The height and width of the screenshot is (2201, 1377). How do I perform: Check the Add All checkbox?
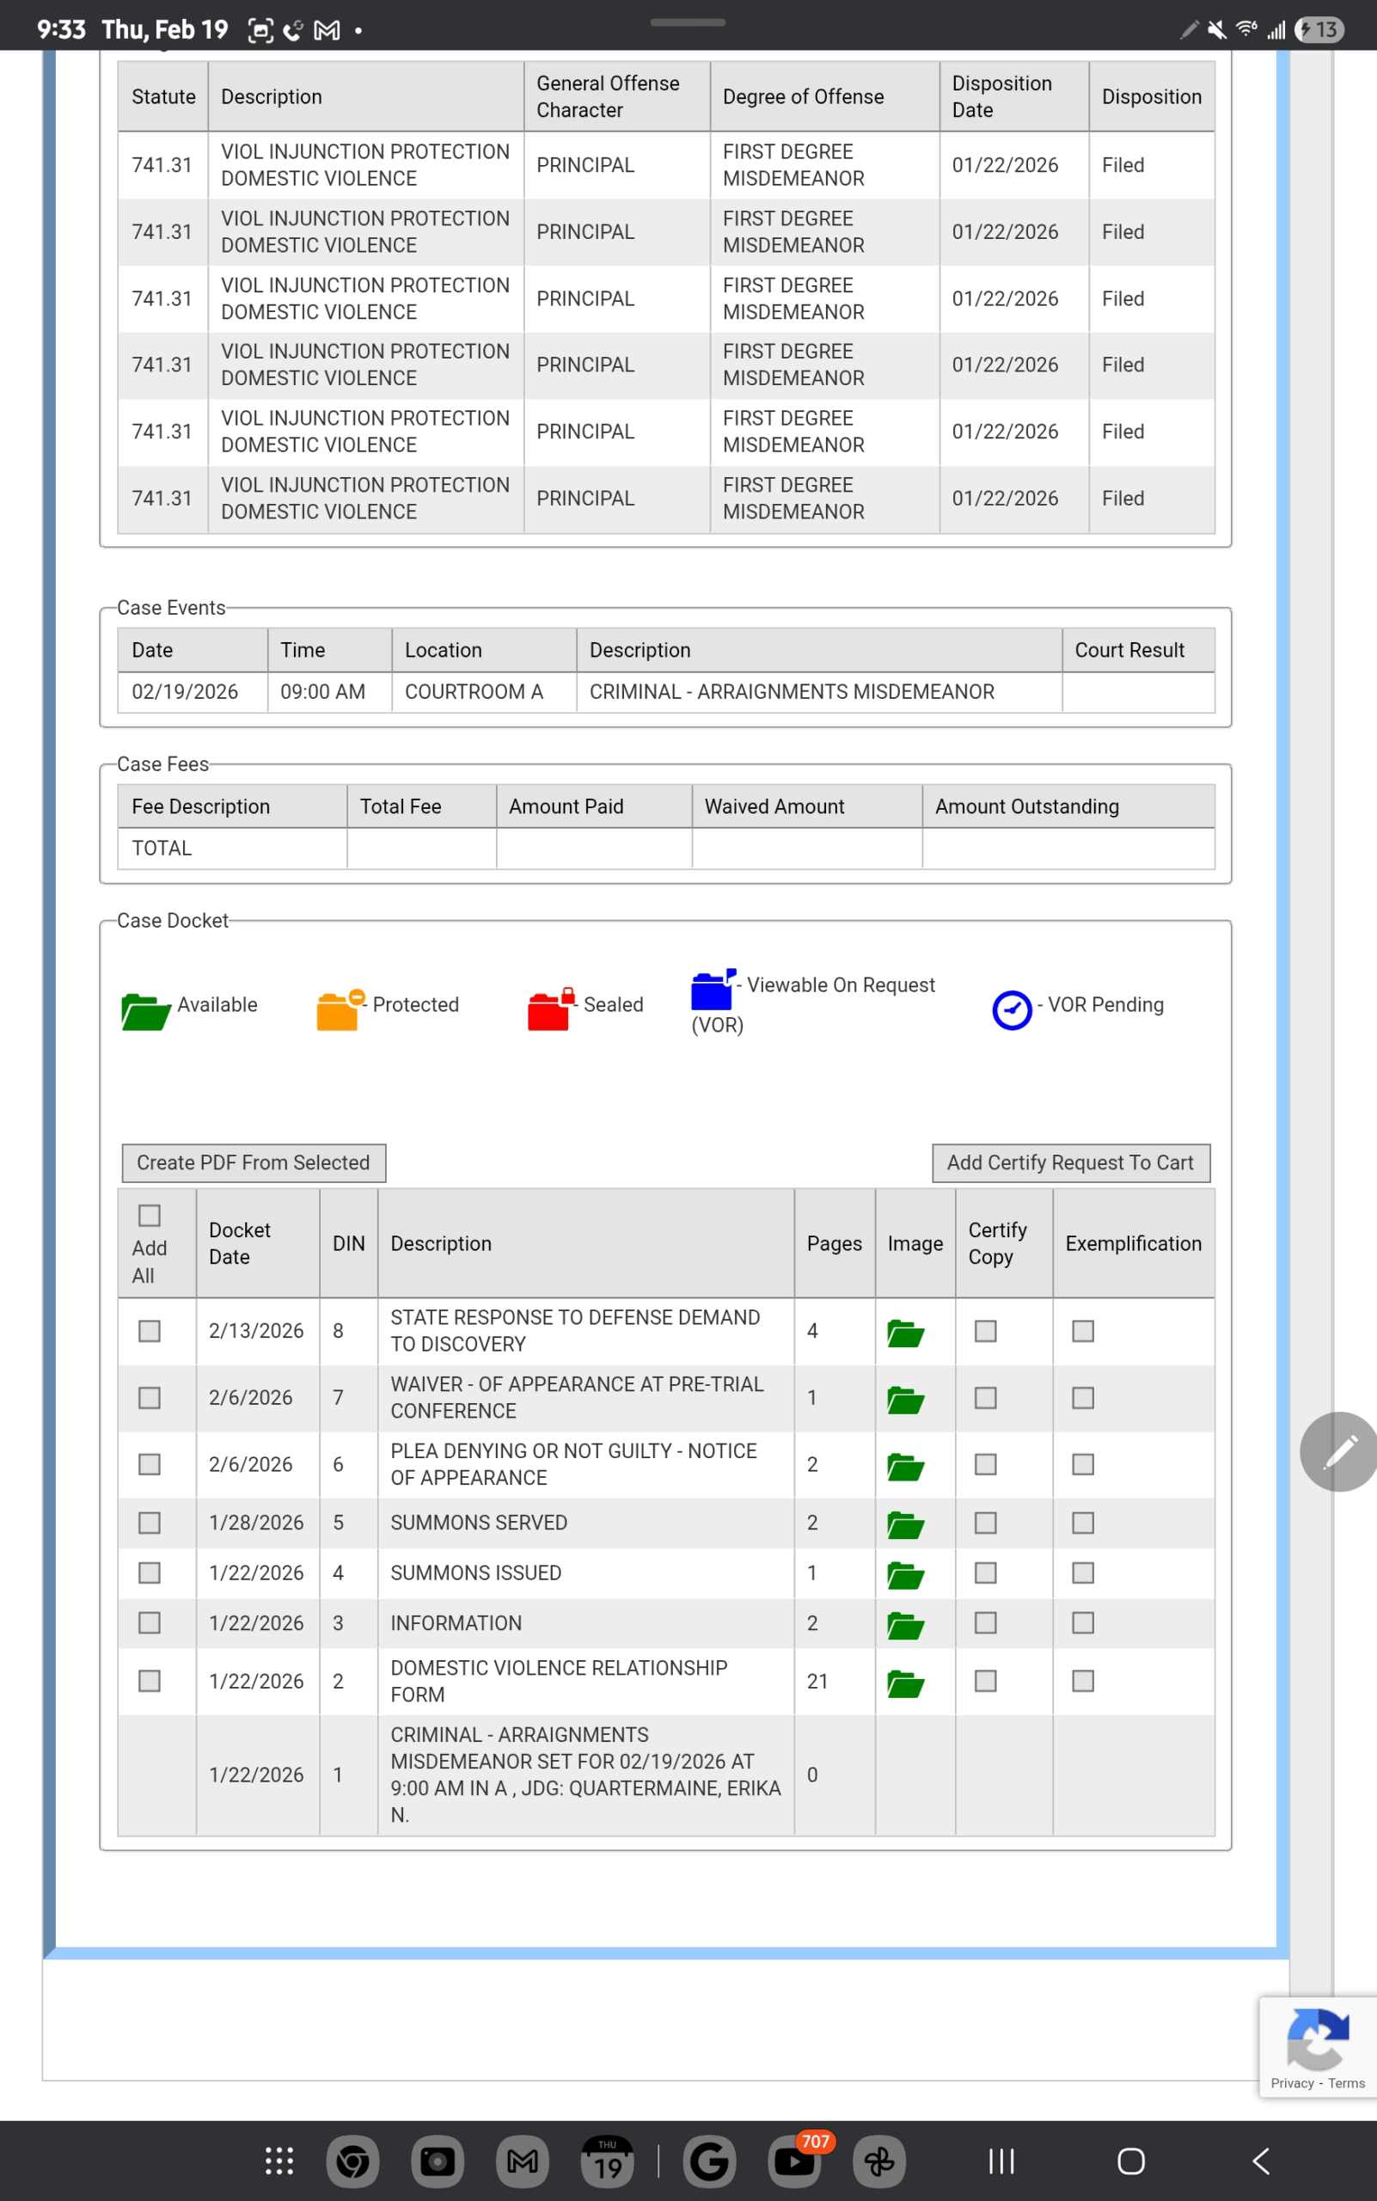(x=150, y=1216)
